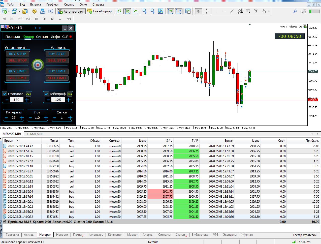Viewport: 321px width, 244px height.
Task: Select the horizontal line drawing tool
Action: tap(224, 11)
